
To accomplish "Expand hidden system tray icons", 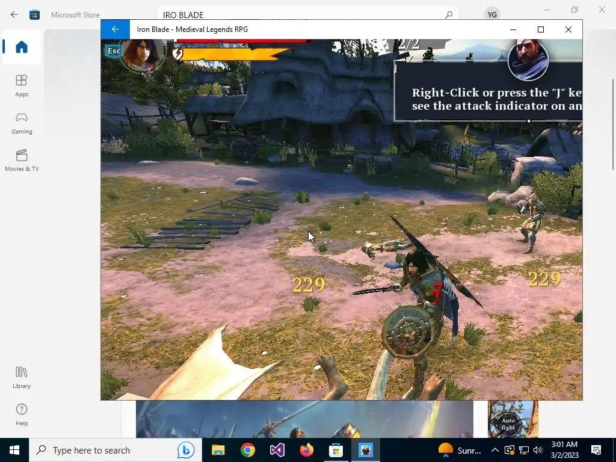I will pos(495,450).
